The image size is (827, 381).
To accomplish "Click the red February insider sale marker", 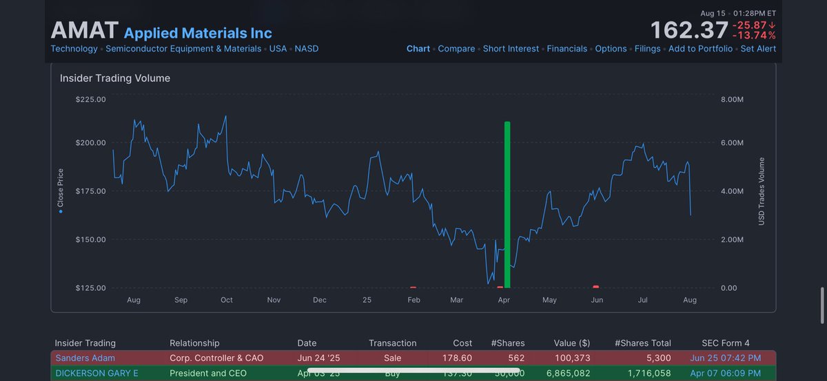I will [x=413, y=287].
